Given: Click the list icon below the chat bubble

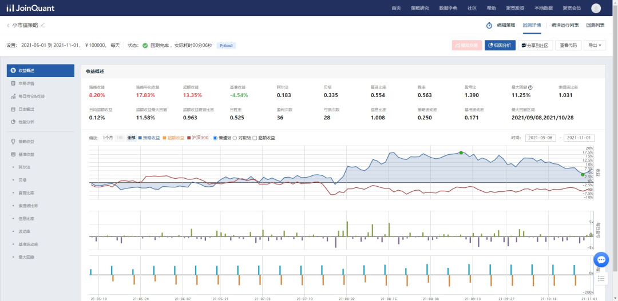Looking at the screenshot, I should pyautogui.click(x=601, y=278).
